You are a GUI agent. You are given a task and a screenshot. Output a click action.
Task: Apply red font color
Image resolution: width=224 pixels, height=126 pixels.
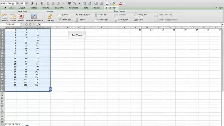click(x=121, y=3)
